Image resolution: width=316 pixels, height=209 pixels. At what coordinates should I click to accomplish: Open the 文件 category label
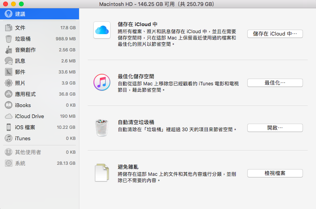[x=20, y=28]
